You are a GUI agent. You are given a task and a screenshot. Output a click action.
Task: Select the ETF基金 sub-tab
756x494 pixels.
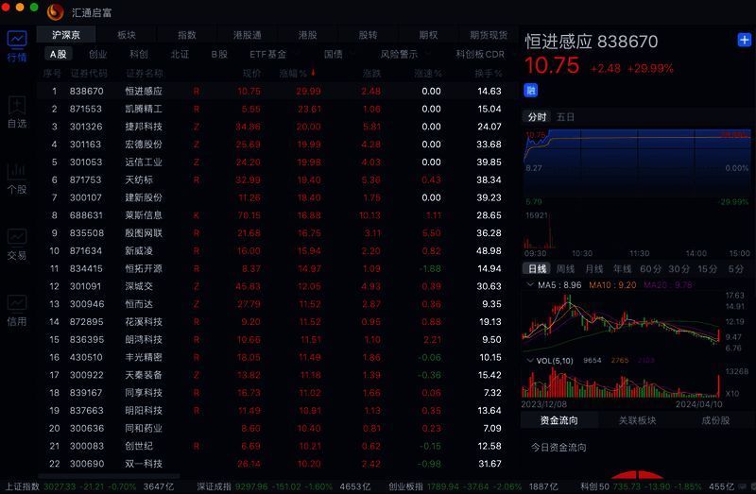[267, 54]
